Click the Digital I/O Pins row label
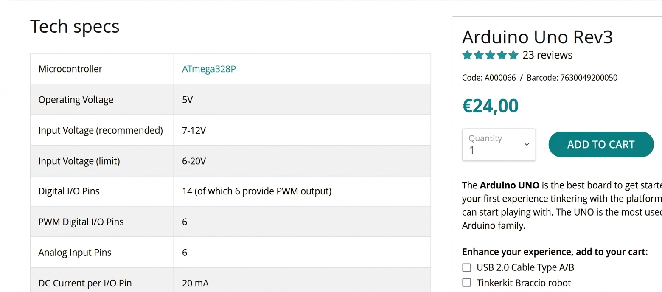662x292 pixels. 69,191
